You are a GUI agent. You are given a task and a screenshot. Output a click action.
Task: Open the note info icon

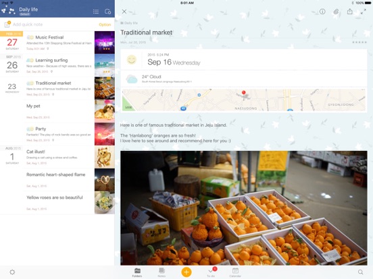point(322,11)
